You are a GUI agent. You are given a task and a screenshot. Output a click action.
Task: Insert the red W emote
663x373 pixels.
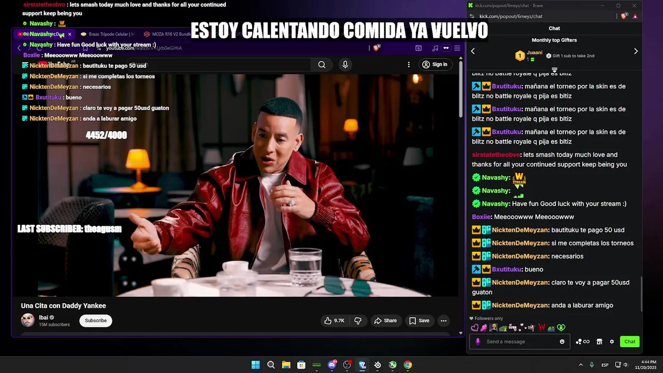tap(542, 327)
